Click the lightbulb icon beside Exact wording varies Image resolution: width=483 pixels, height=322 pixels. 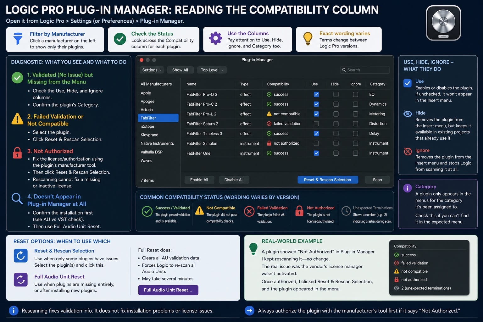(x=308, y=38)
